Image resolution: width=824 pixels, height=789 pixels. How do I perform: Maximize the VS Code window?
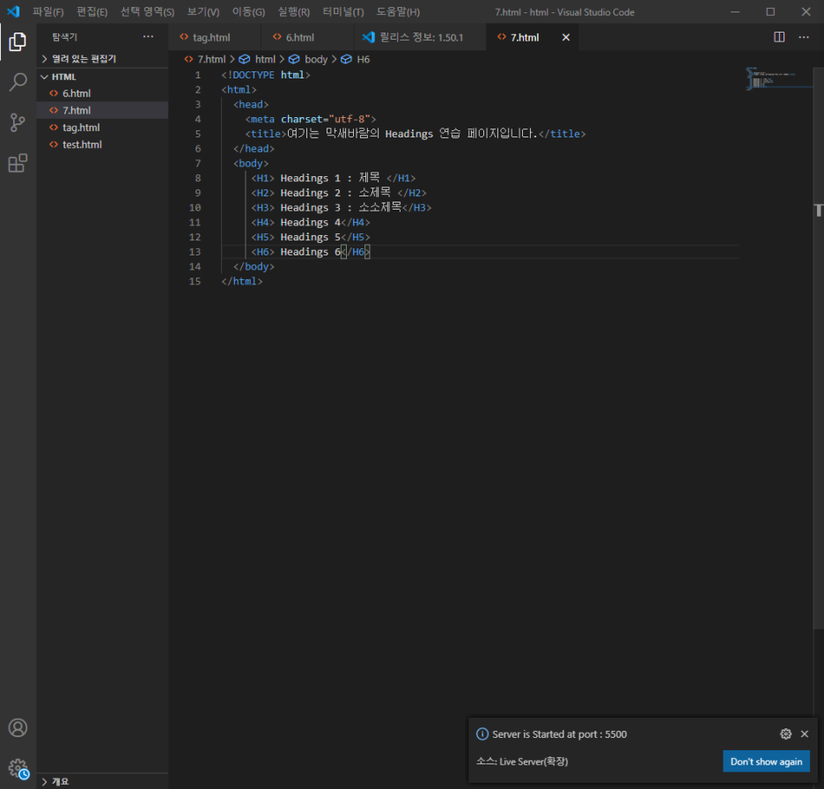tap(770, 11)
